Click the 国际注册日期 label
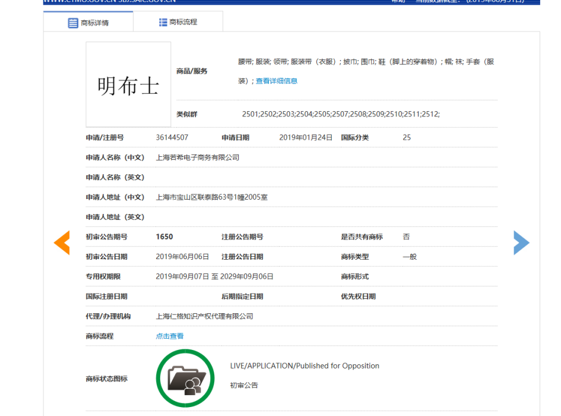The height and width of the screenshot is (416, 561). coord(106,297)
